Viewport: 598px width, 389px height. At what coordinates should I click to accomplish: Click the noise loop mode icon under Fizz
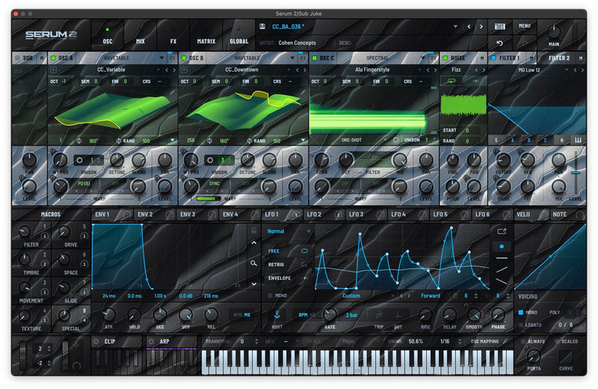(x=451, y=81)
